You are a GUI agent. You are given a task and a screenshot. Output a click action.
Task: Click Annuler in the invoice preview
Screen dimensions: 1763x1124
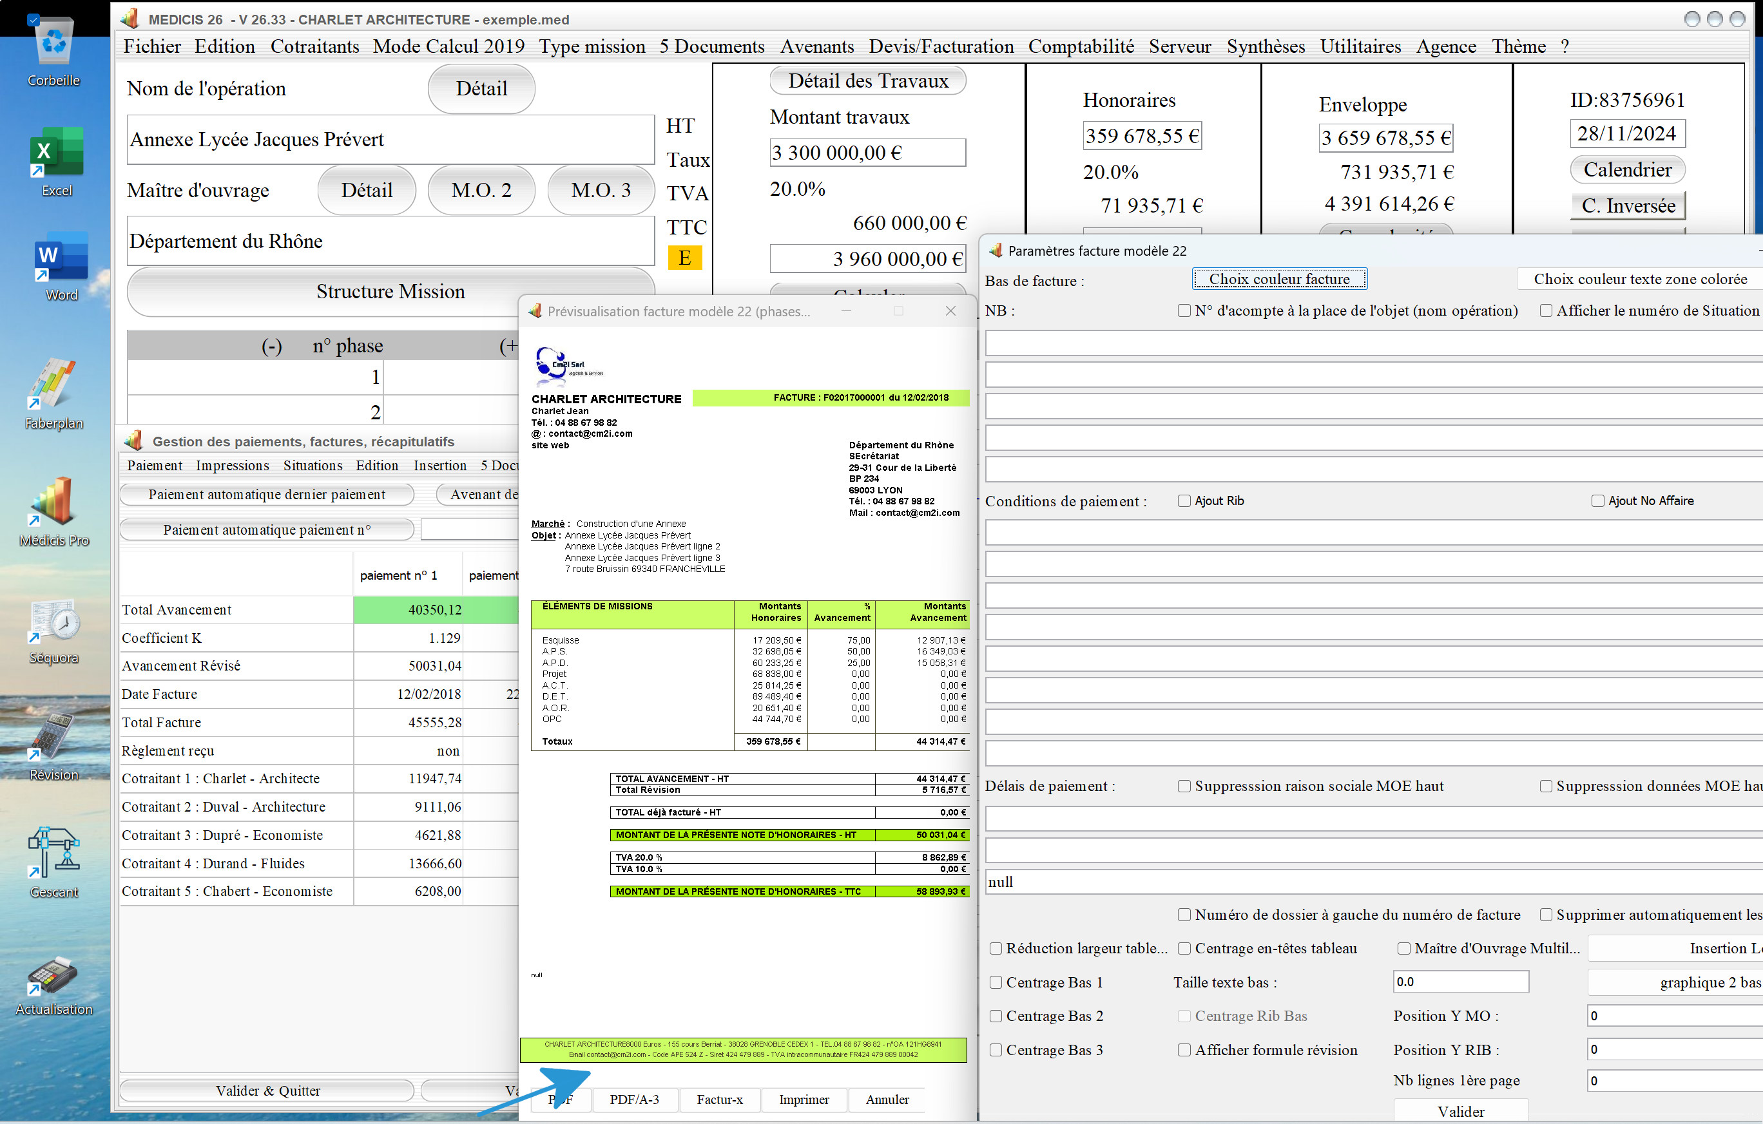point(887,1099)
